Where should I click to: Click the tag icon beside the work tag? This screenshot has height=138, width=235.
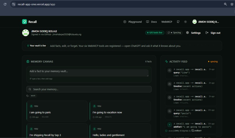click(x=27, y=96)
